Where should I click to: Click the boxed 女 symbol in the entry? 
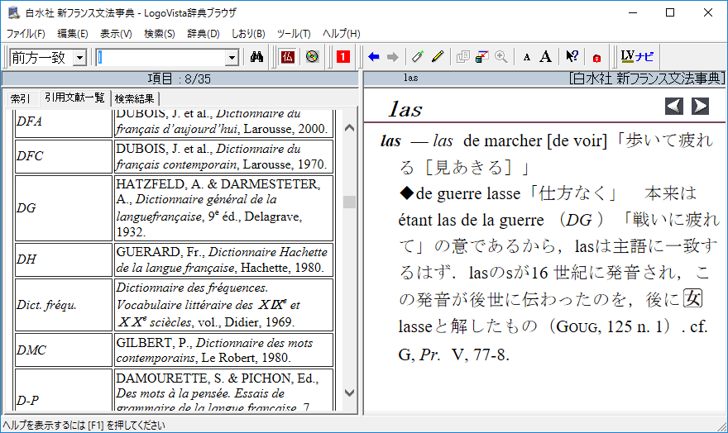pyautogui.click(x=692, y=298)
